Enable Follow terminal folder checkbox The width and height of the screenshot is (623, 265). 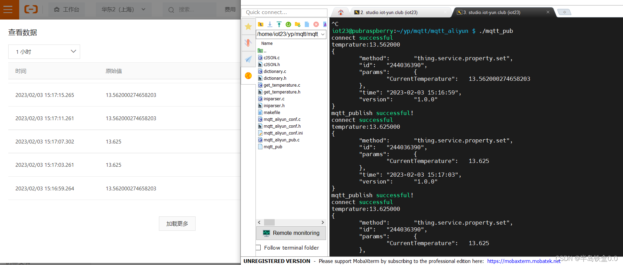pos(258,248)
